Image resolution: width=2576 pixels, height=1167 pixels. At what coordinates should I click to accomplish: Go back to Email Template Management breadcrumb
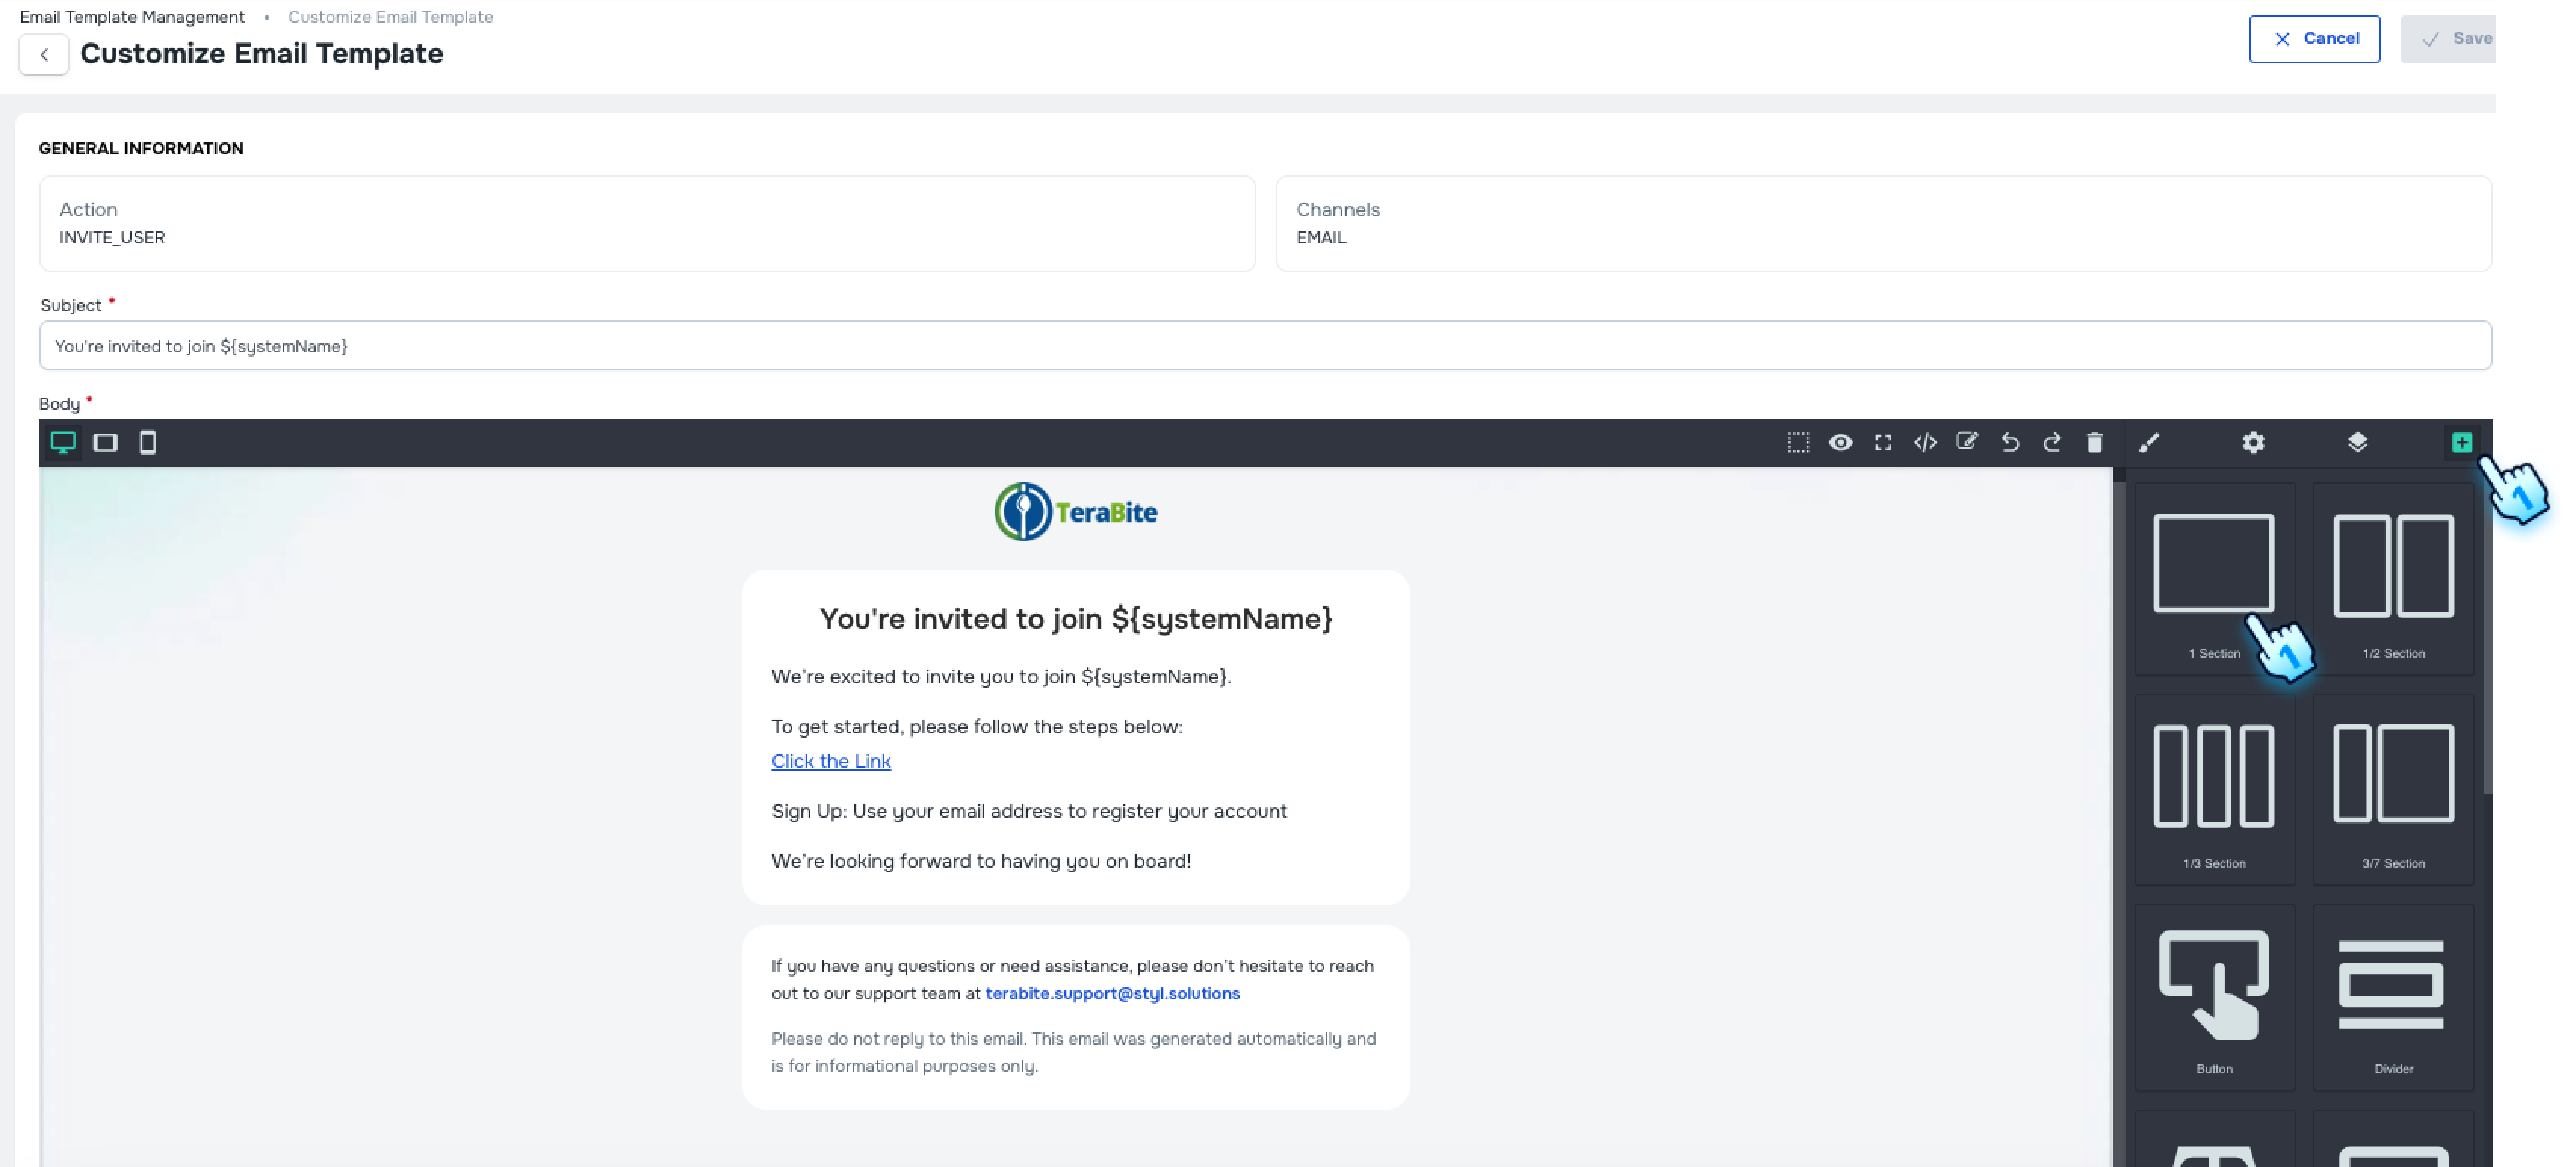click(131, 16)
